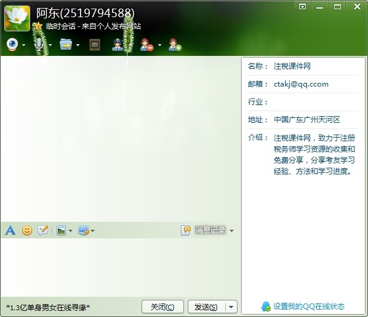Start a video call with the webcam icon

pyautogui.click(x=12, y=44)
